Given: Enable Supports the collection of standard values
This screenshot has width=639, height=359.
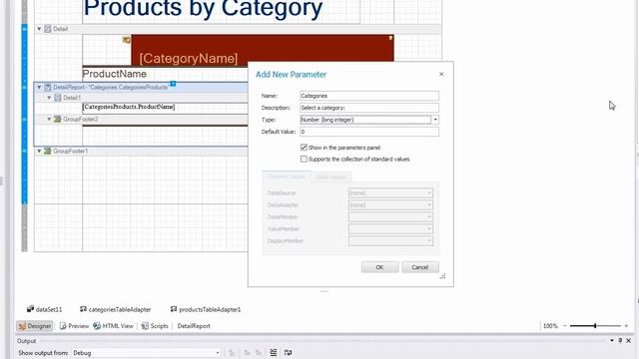Looking at the screenshot, I should tap(304, 159).
